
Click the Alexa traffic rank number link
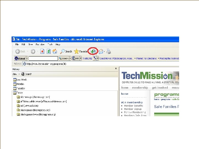(87, 58)
